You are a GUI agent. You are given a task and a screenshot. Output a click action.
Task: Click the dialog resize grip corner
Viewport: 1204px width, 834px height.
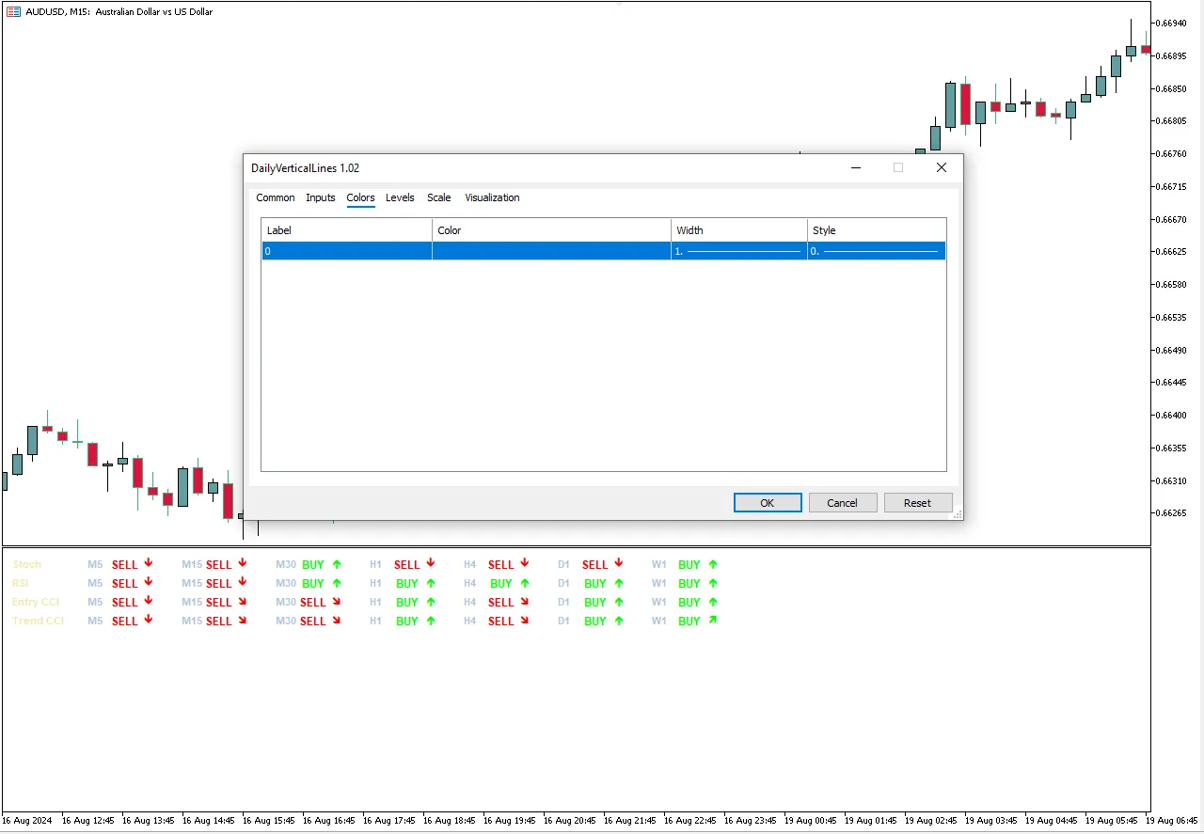pyautogui.click(x=957, y=513)
